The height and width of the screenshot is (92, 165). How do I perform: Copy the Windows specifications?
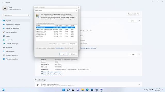tap(133, 54)
